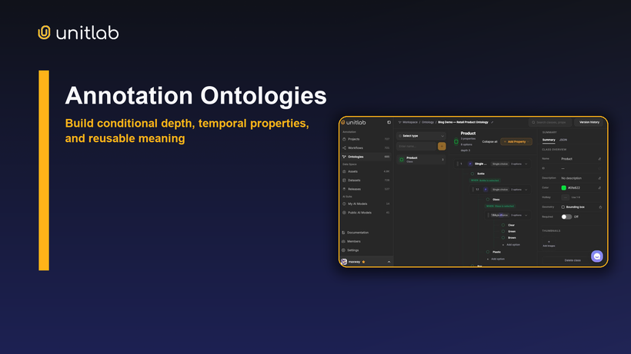Click Add option under Plastic
This screenshot has width=631, height=354.
[x=496, y=260]
